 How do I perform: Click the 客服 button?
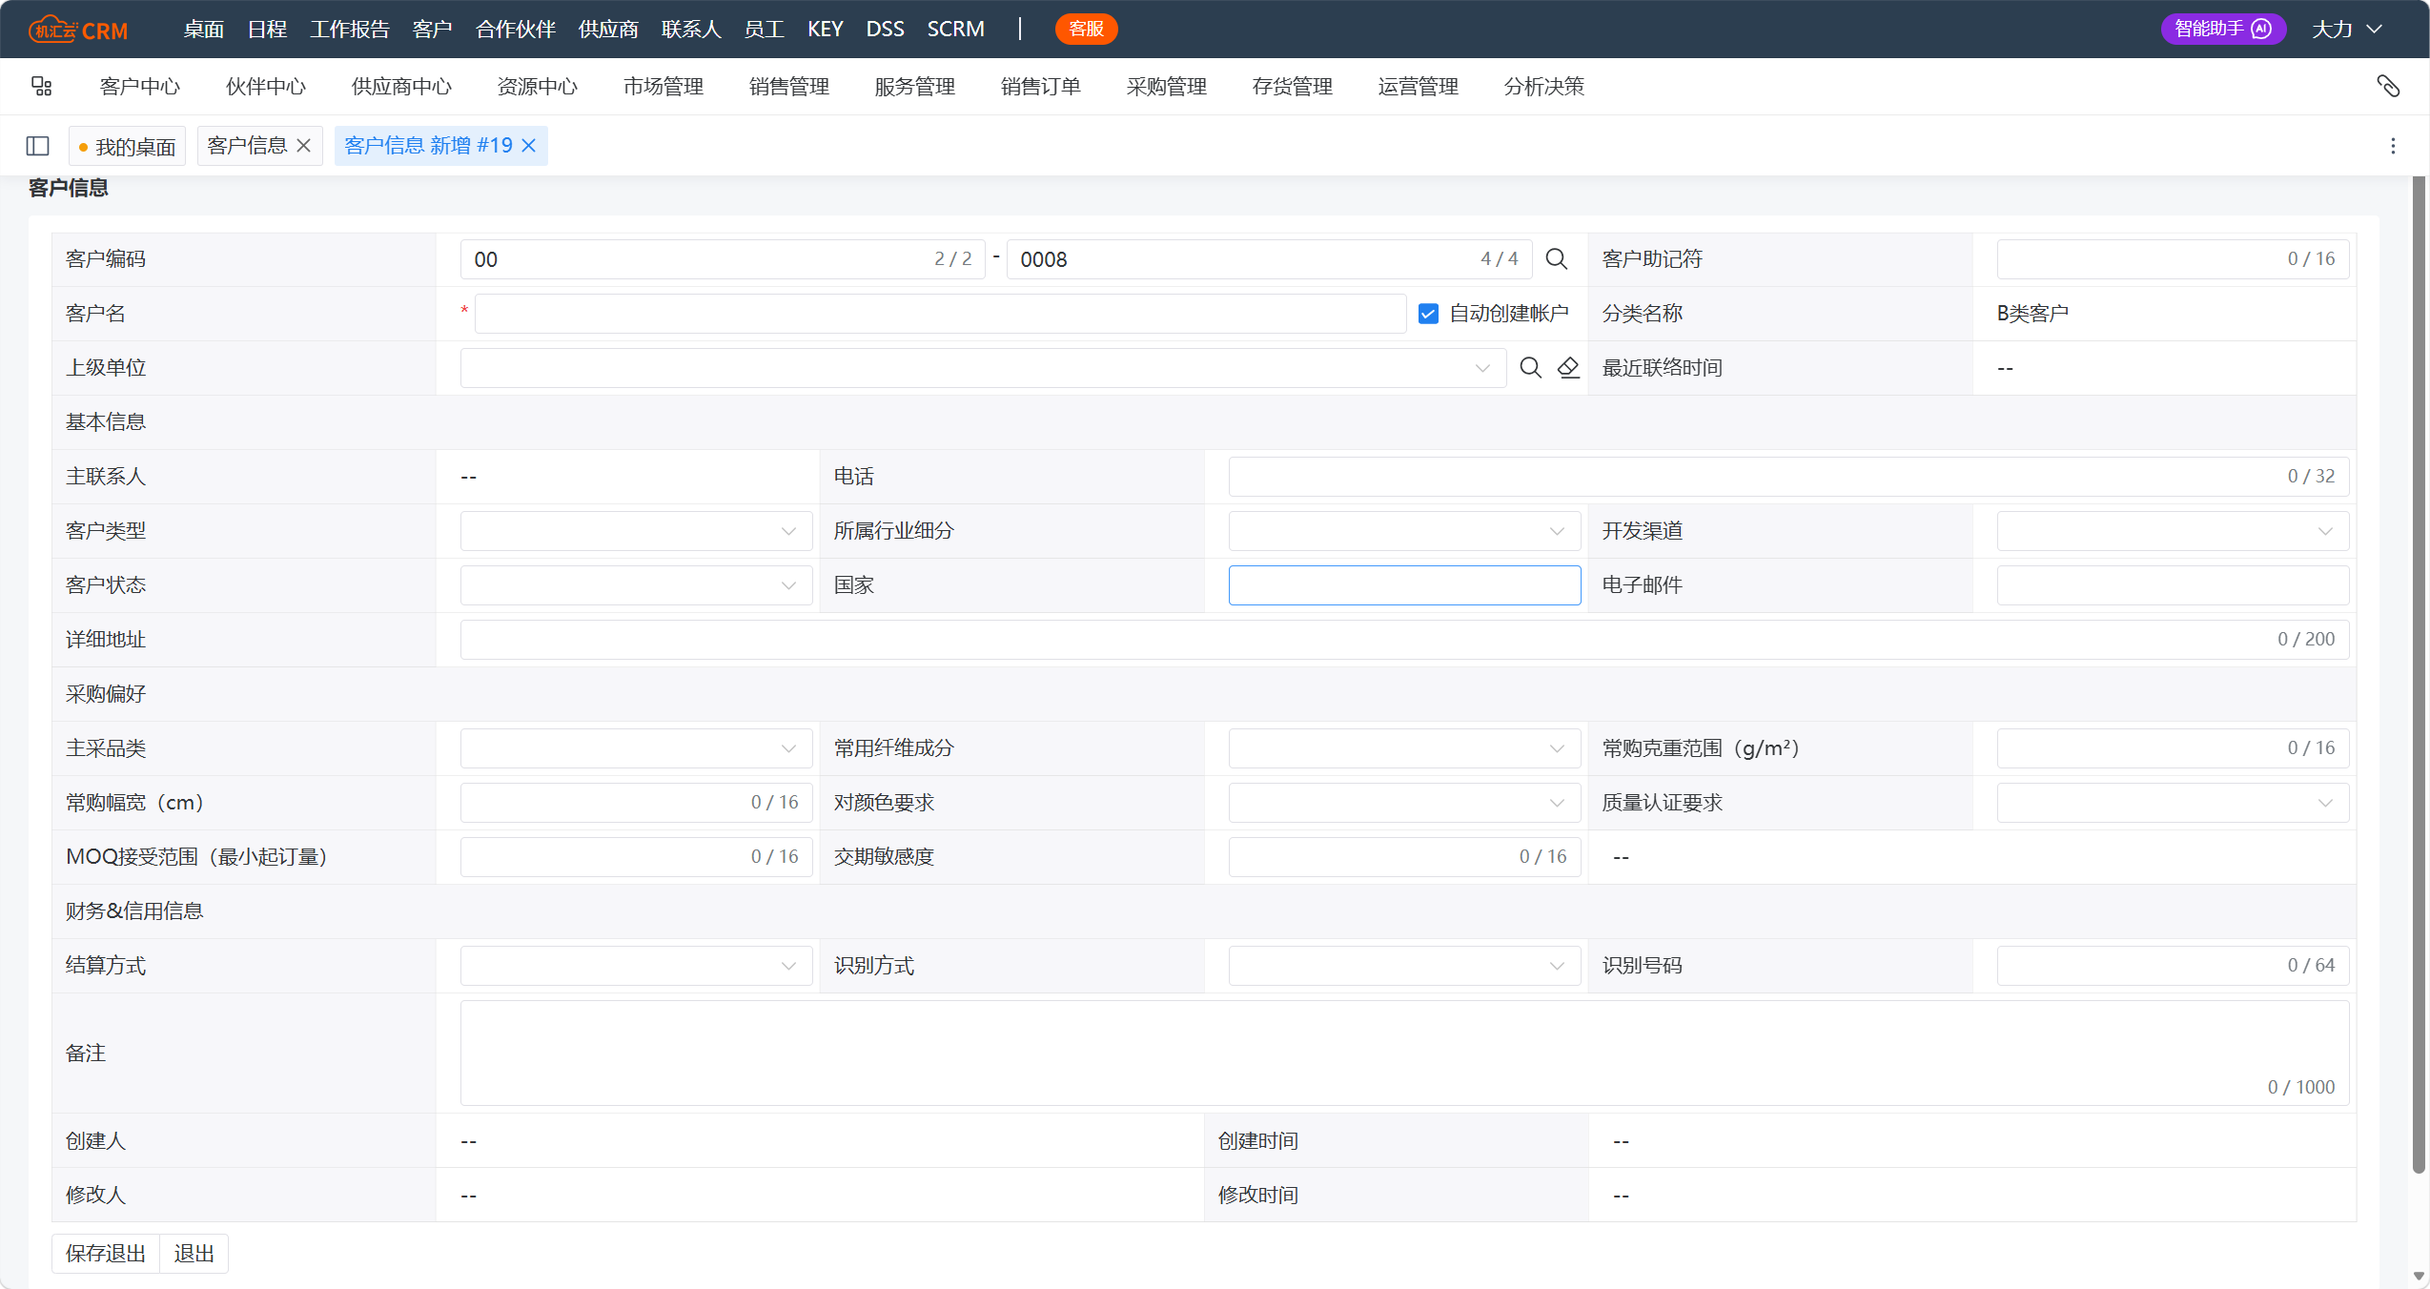click(1086, 29)
